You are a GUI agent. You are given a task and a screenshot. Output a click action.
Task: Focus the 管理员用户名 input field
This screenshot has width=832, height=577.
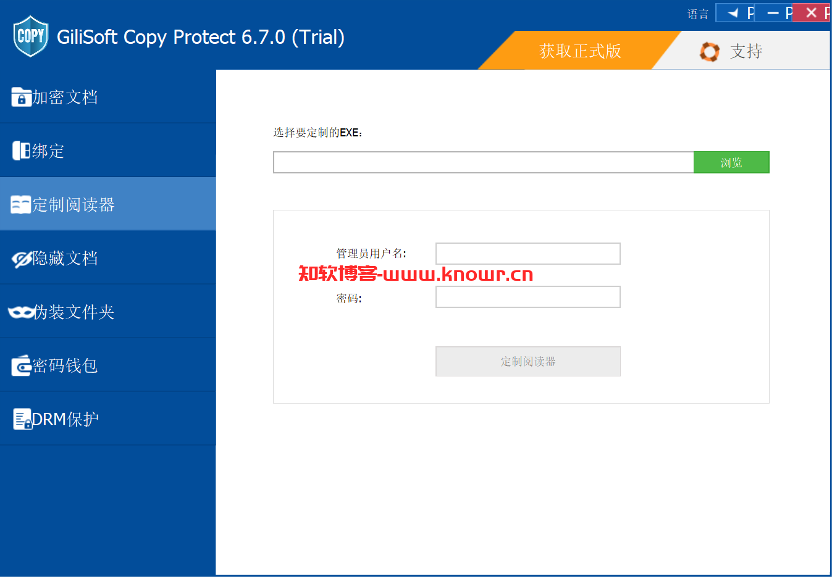point(528,254)
